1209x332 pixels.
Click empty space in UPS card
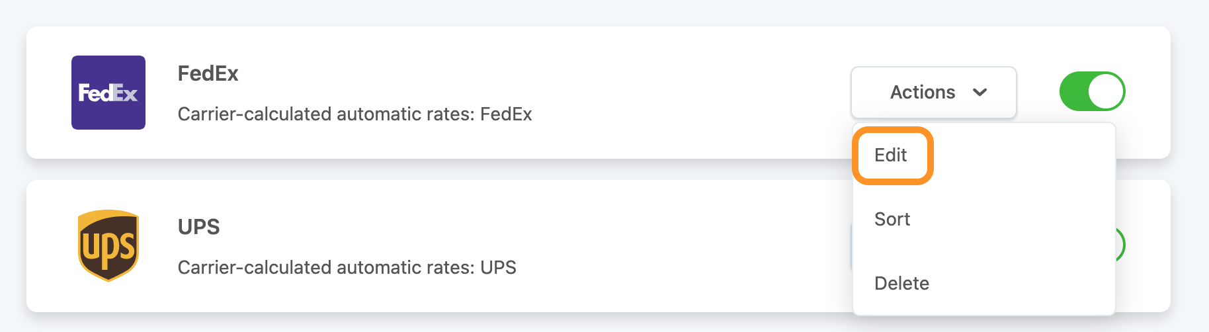point(661,246)
